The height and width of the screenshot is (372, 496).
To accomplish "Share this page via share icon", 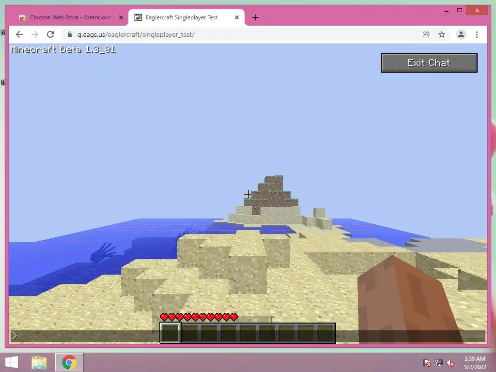I will coord(426,34).
